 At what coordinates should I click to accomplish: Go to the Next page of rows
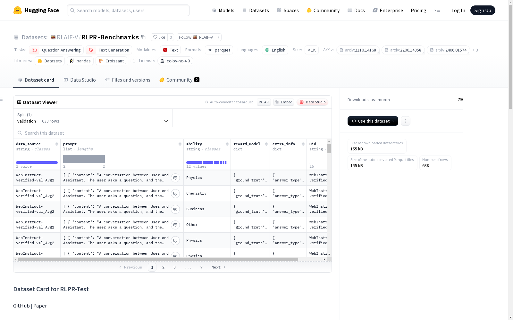[218, 267]
